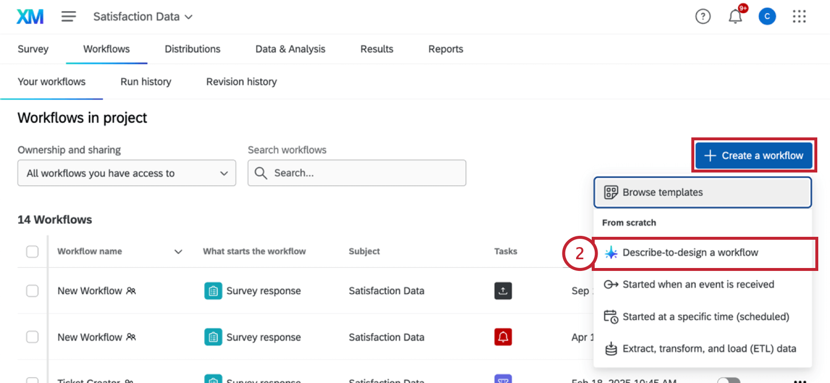Open the hamburger navigation menu
830x383 pixels.
click(x=68, y=17)
